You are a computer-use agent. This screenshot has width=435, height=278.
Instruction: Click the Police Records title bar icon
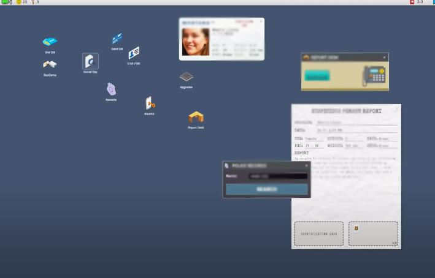pyautogui.click(x=226, y=165)
